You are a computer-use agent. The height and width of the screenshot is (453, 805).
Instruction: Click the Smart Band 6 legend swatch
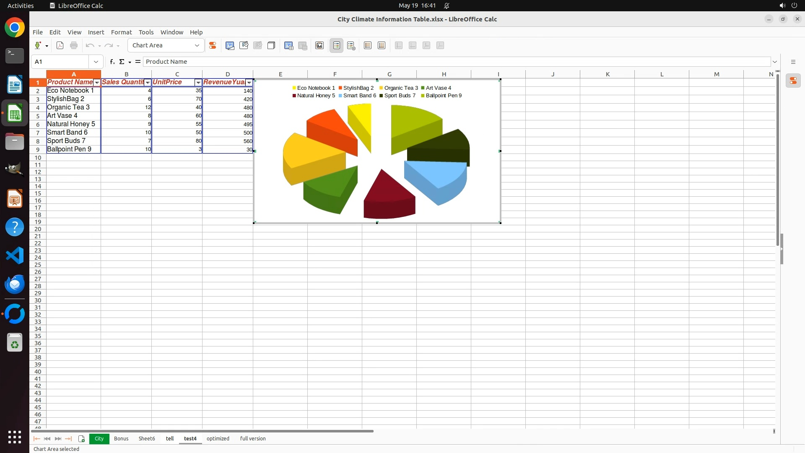click(x=340, y=96)
